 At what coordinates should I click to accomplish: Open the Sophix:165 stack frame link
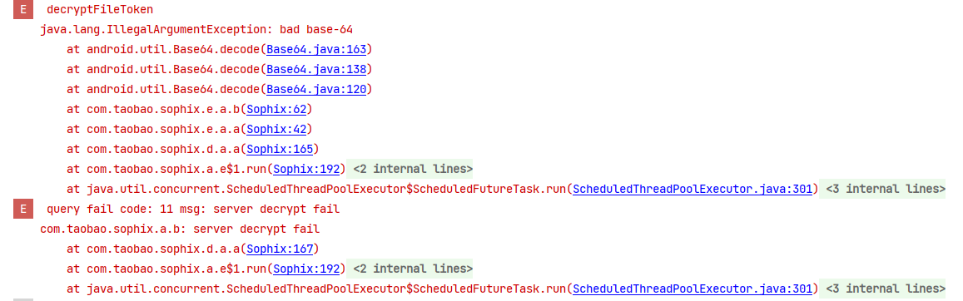[x=280, y=150]
